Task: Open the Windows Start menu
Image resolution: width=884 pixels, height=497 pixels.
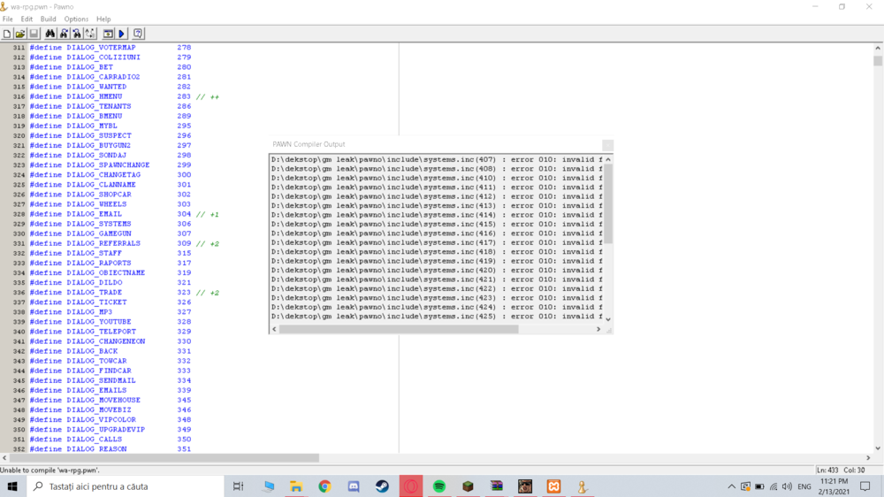Action: [12, 486]
